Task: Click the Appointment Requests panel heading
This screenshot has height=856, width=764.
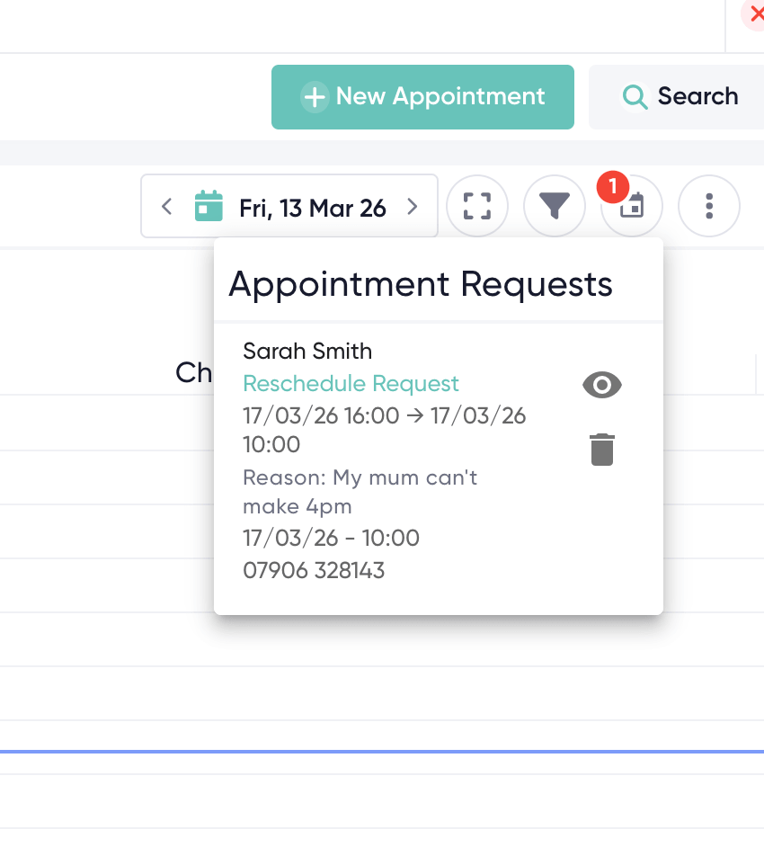Action: coord(421,284)
